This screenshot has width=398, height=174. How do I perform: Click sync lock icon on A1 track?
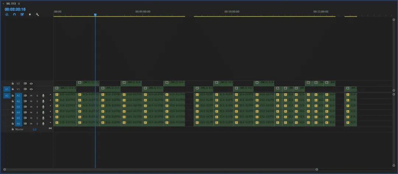click(x=25, y=96)
